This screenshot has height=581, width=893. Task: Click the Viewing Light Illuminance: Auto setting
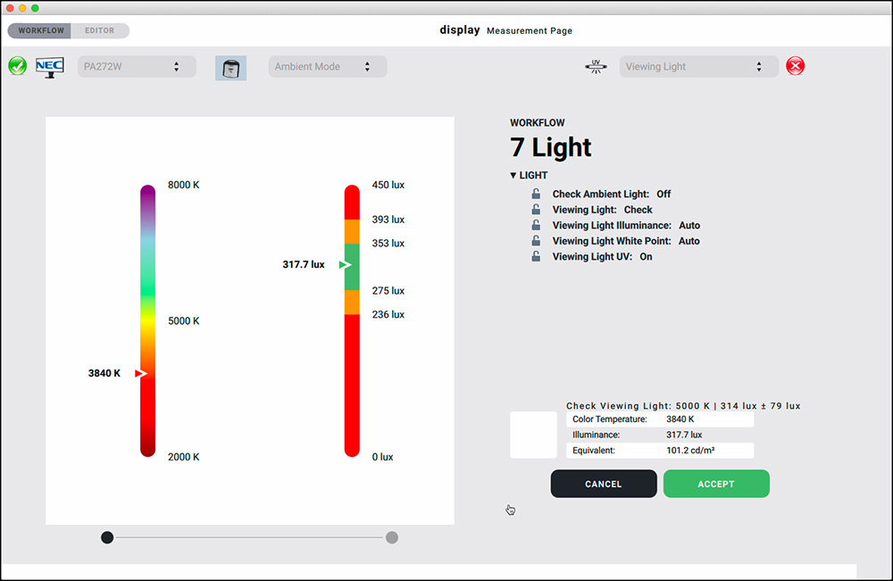click(626, 225)
